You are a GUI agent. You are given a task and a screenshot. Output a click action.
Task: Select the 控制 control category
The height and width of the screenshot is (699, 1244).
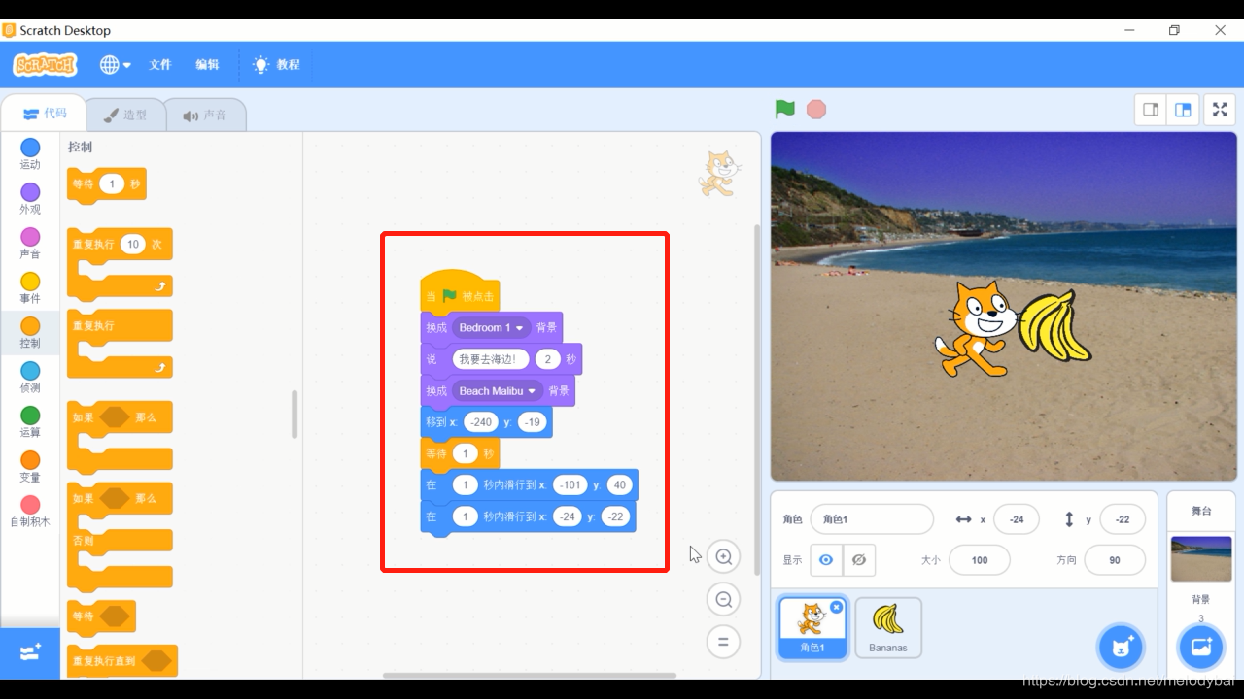tap(30, 332)
